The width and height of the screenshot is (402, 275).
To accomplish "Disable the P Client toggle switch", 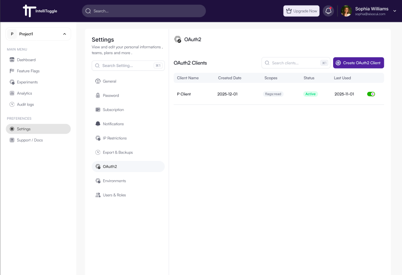I will [x=371, y=94].
